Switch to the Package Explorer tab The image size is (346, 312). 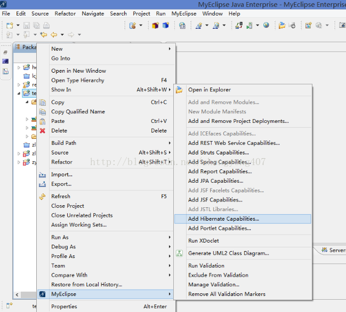tap(26, 47)
